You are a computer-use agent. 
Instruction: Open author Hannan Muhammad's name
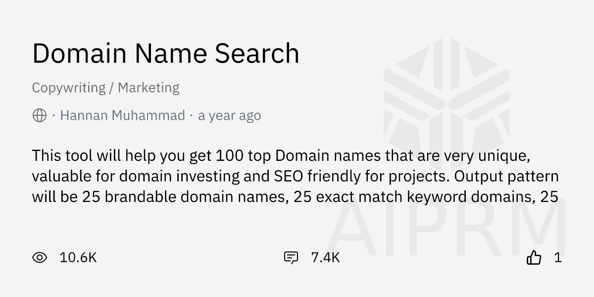coord(122,116)
